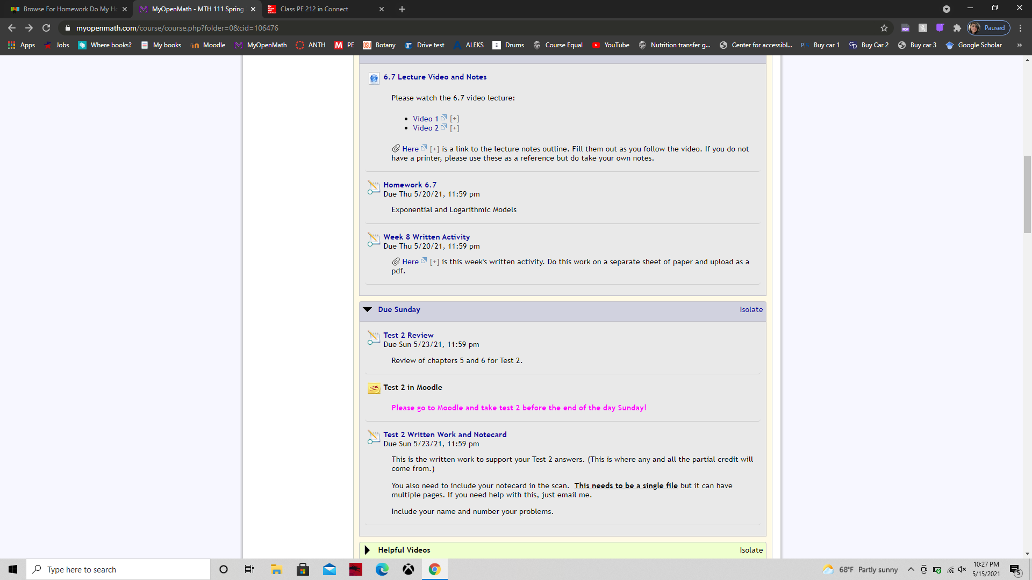Screen dimensions: 1032x580
Task: Click the Test 2 in Moodle note icon
Action: [x=374, y=388]
